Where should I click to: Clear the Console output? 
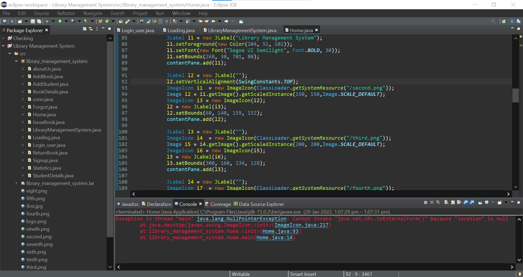click(446, 202)
